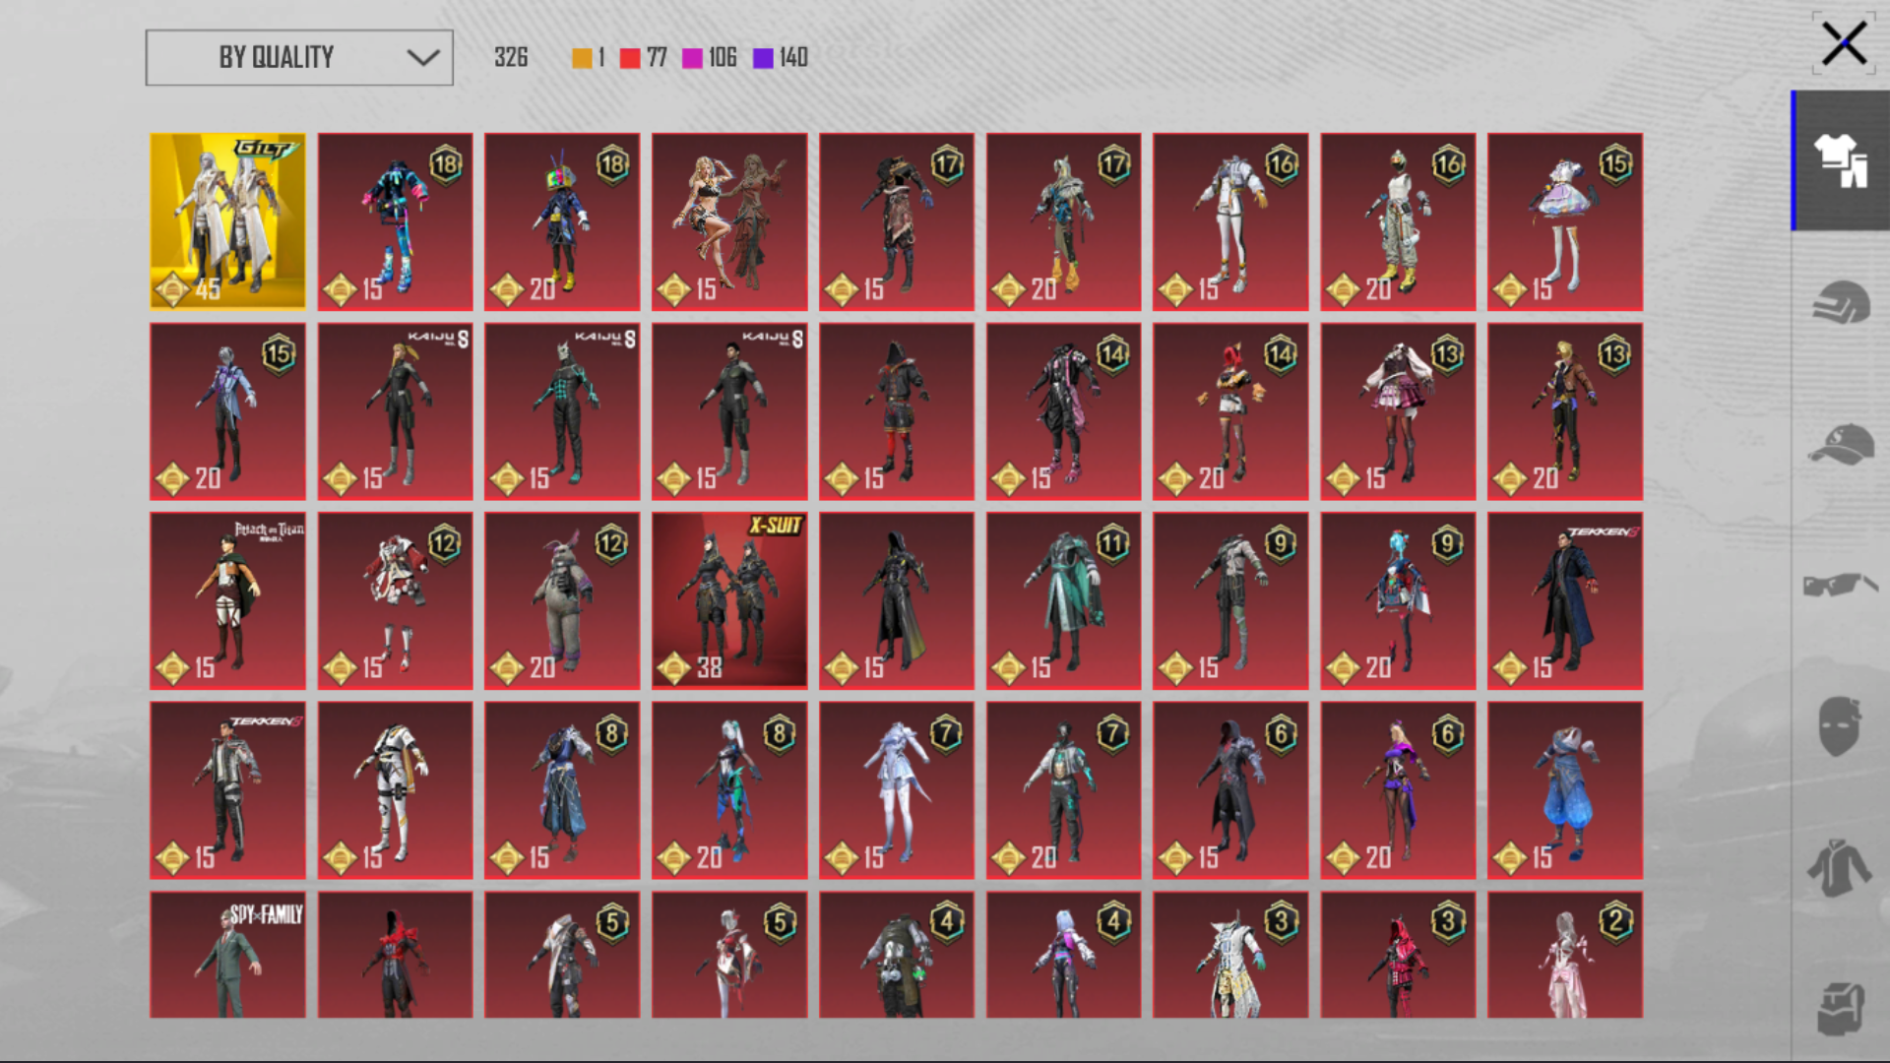Select the level 16 outfit costing 20

click(1398, 221)
